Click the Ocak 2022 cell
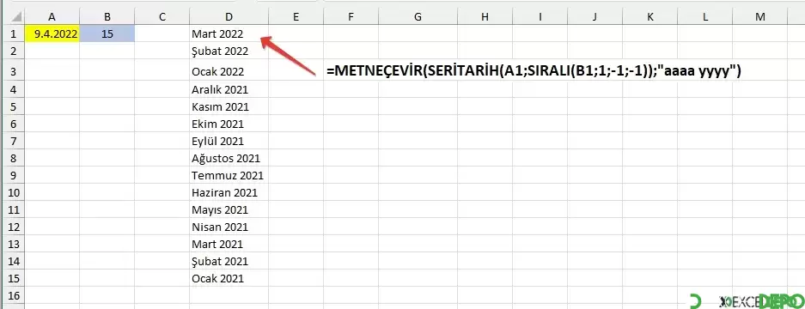Image resolution: width=805 pixels, height=309 pixels. (x=229, y=70)
